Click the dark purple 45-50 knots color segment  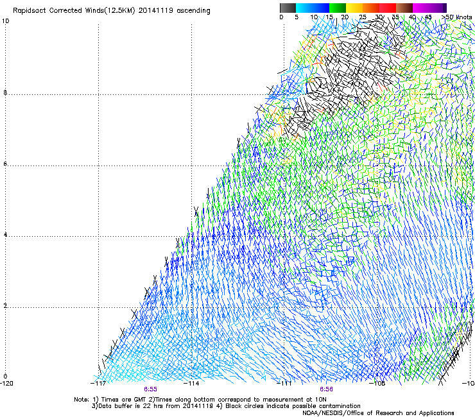(x=438, y=8)
